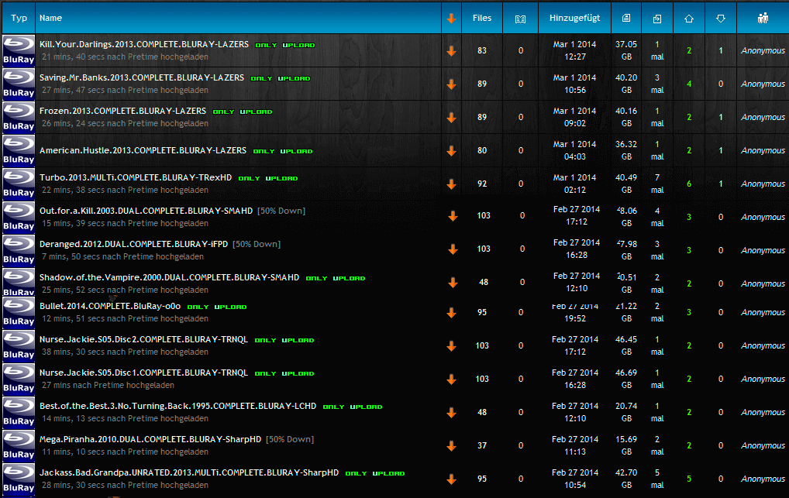This screenshot has width=789, height=498.
Task: Download Frozen.2013 torrent via orange arrow
Action: [451, 117]
